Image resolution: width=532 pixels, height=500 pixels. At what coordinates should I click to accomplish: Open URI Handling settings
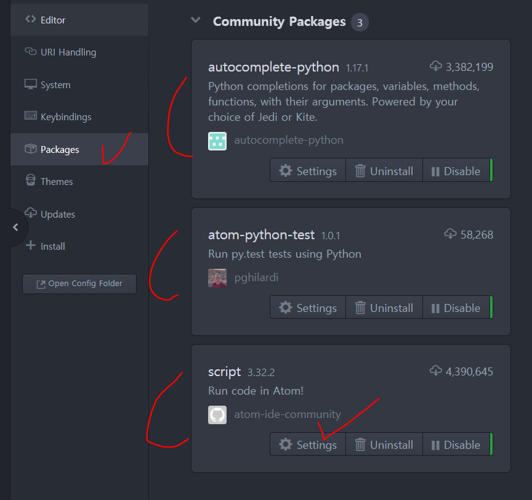pyautogui.click(x=79, y=52)
